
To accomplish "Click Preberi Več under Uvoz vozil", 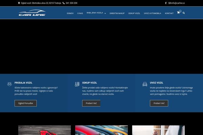I will click(x=159, y=103).
